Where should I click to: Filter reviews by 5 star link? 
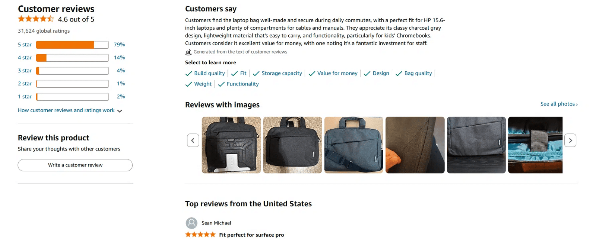(25, 45)
